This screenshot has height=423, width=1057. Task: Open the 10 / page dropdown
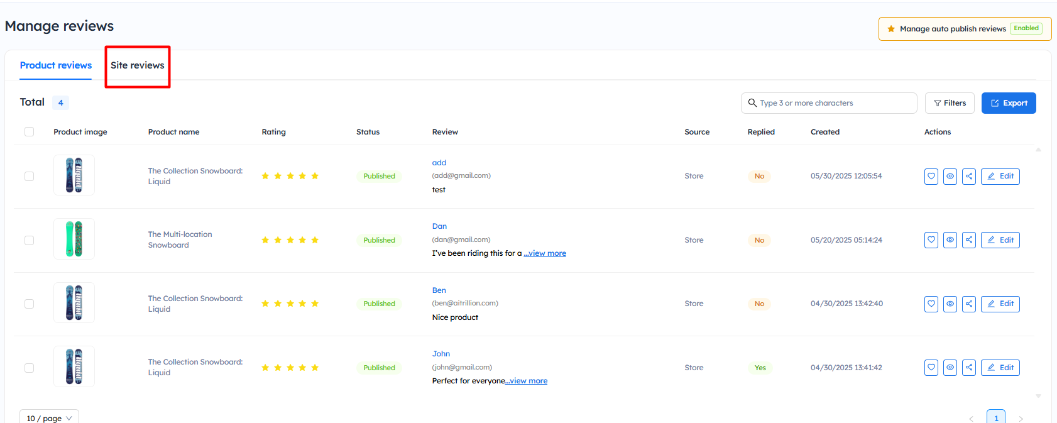pyautogui.click(x=49, y=418)
